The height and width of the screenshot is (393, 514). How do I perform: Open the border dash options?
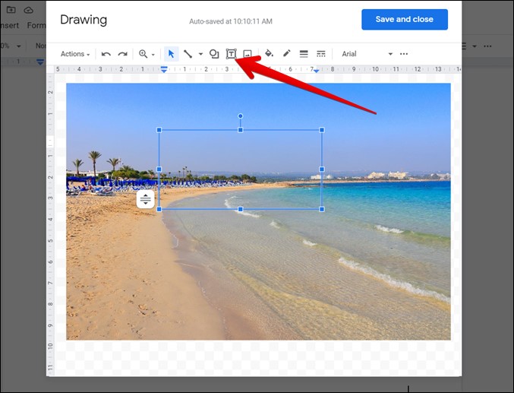(321, 54)
